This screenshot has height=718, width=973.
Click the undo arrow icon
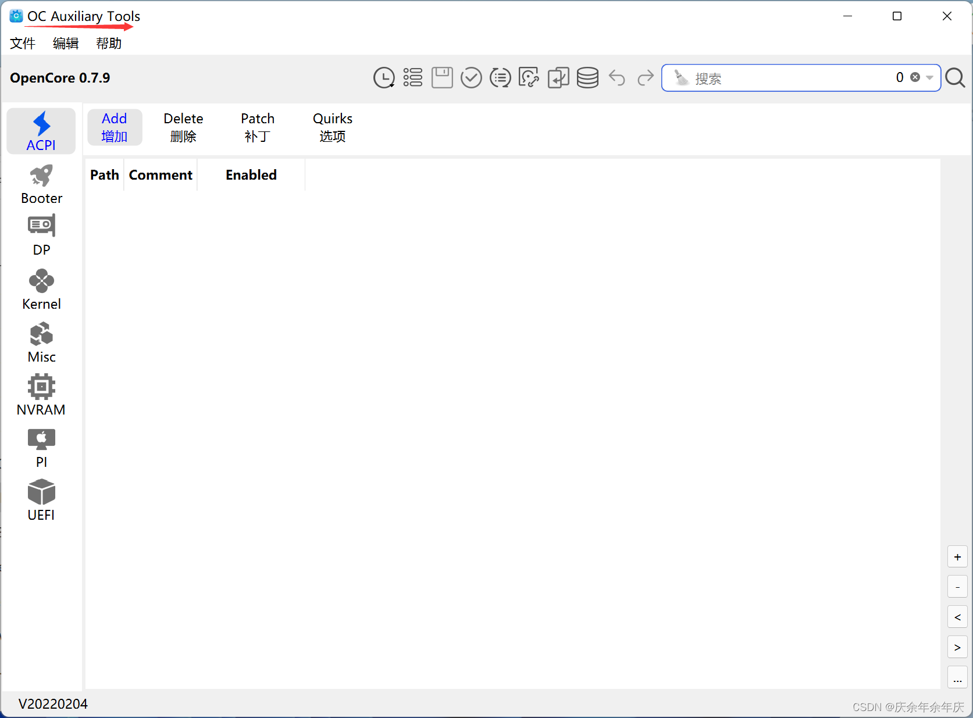[x=616, y=78]
